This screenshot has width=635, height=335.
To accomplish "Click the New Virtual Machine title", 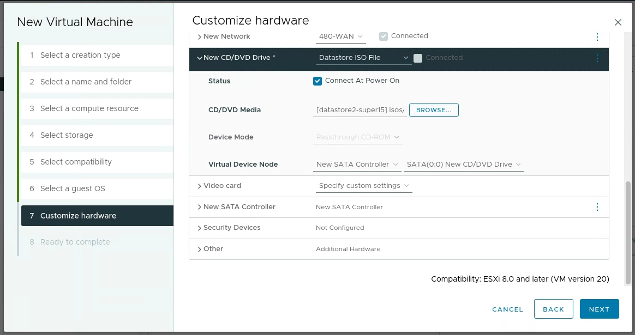I will coord(75,22).
